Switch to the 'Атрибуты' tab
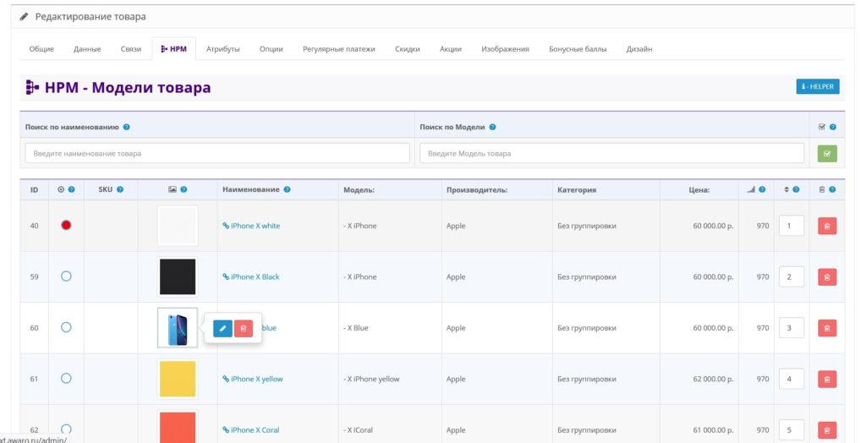866x443 pixels. click(223, 48)
